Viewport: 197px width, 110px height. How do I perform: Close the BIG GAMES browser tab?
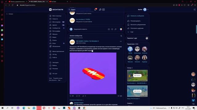pyautogui.click(x=47, y=2)
